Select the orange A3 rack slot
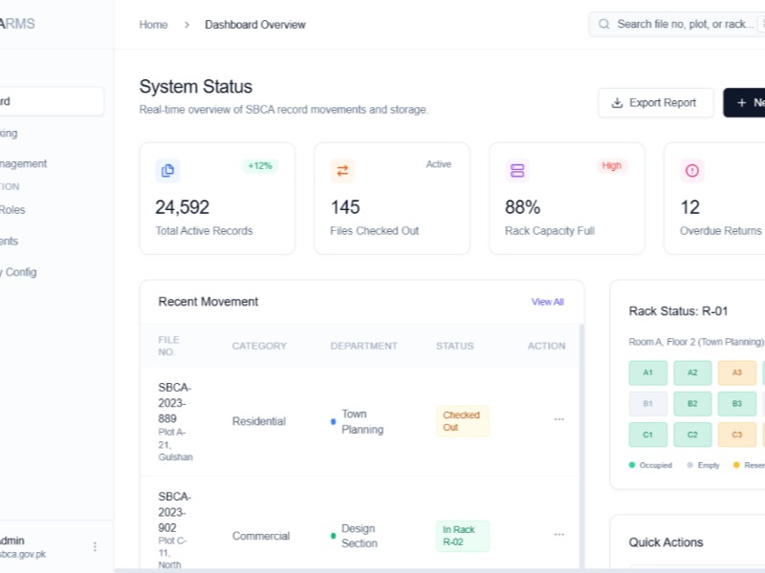This screenshot has width=765, height=573. [x=736, y=372]
